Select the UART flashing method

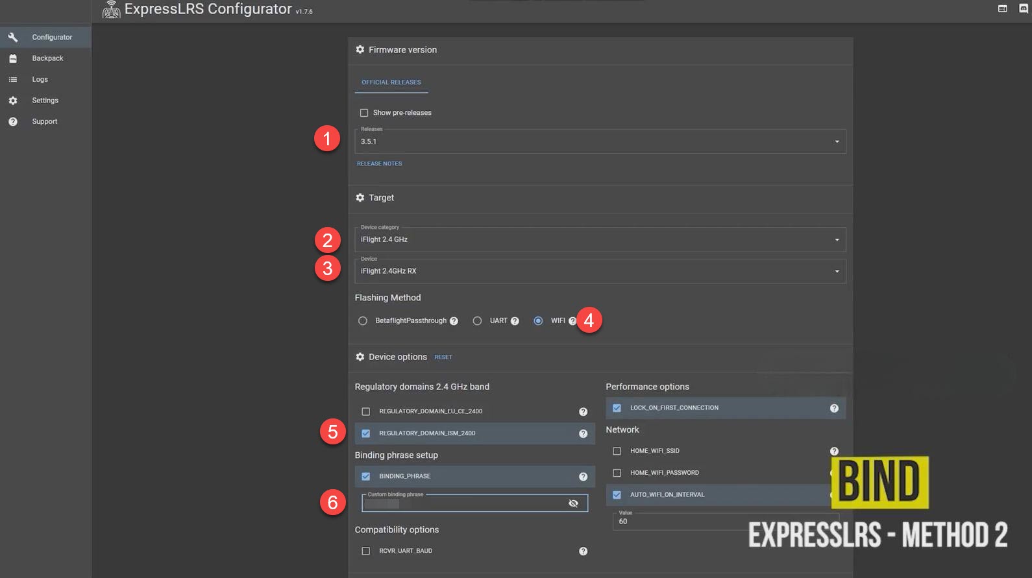pyautogui.click(x=477, y=321)
